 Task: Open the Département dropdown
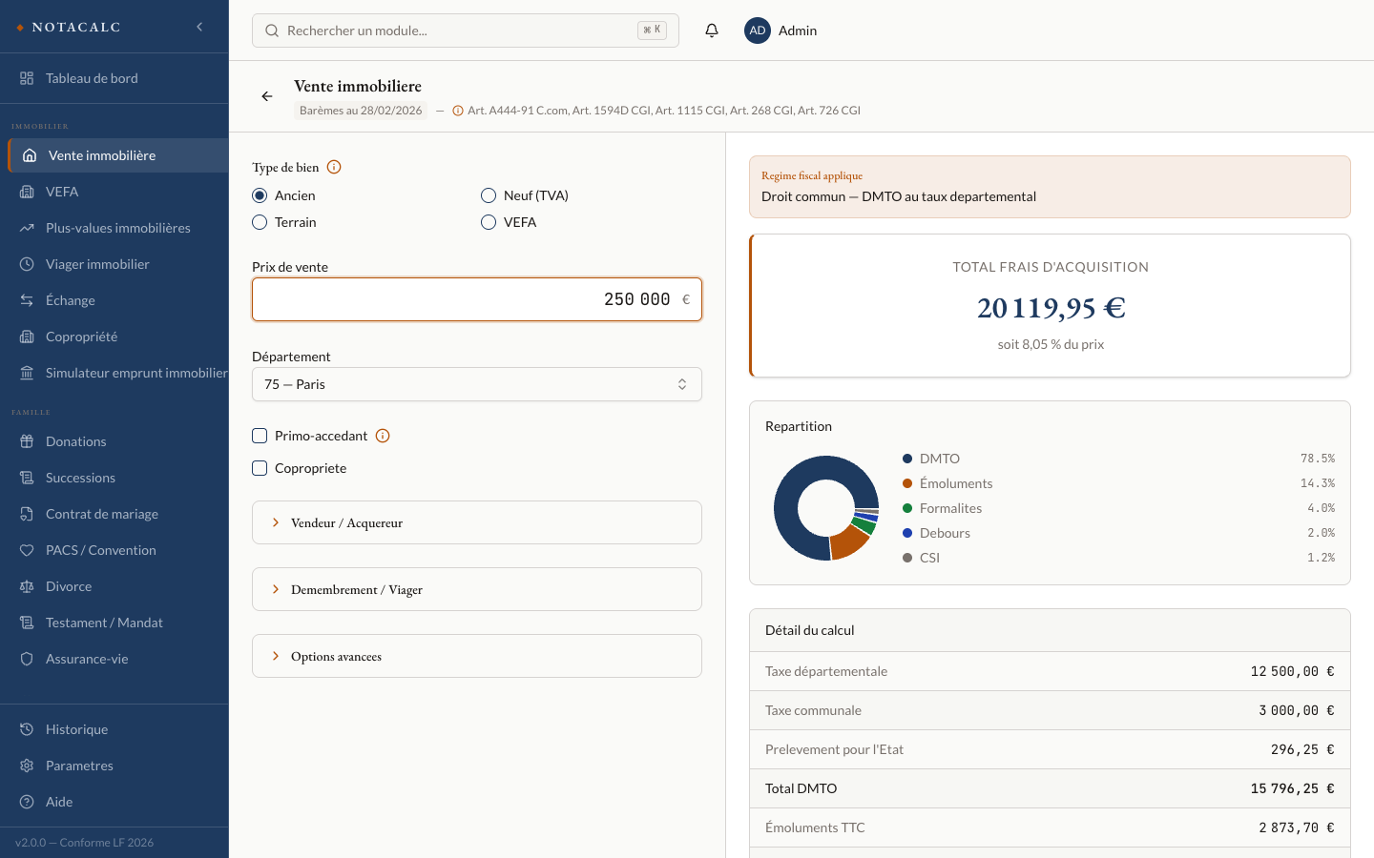477,384
